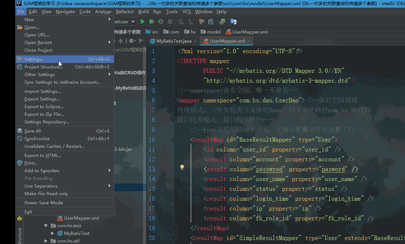
Task: Click the UserMapper.xml icon in the project tree
Action: click(x=61, y=218)
